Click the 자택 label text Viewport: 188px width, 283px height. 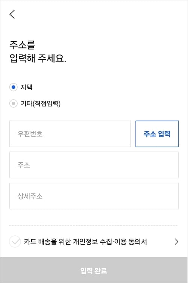point(27,87)
